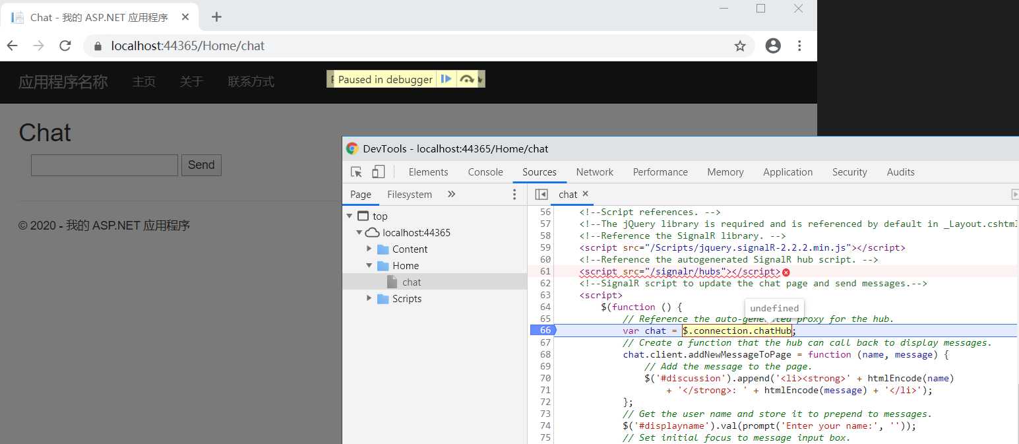Viewport: 1019px width, 444px height.
Task: Click the Send button on Chat page
Action: (x=201, y=165)
